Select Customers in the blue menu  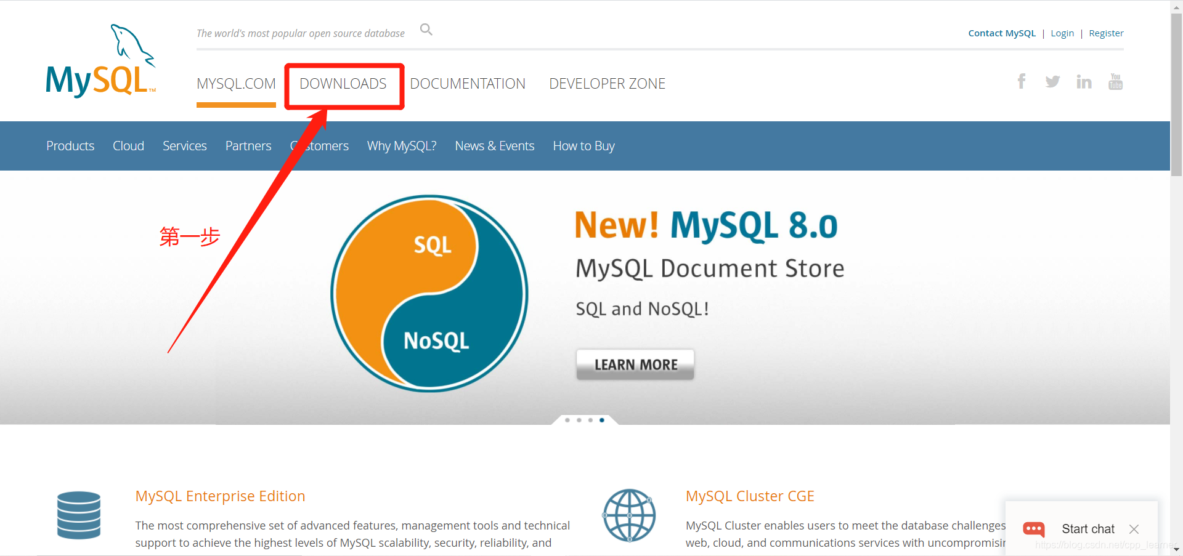coord(319,146)
